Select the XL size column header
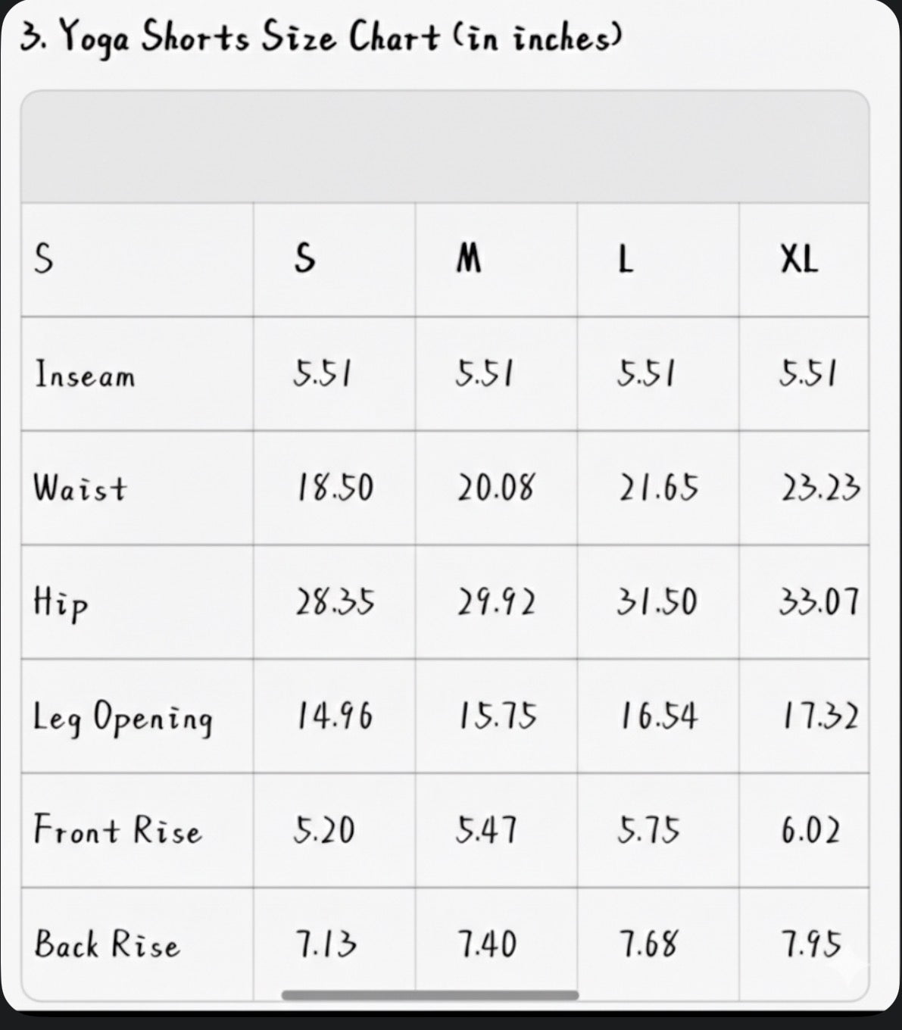 pos(799,260)
